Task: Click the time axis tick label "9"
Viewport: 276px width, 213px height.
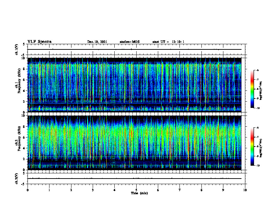Action: coord(223,190)
